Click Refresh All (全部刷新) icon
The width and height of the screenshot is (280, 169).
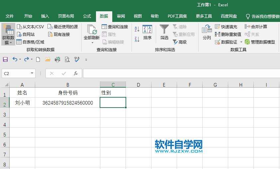[x=92, y=30]
